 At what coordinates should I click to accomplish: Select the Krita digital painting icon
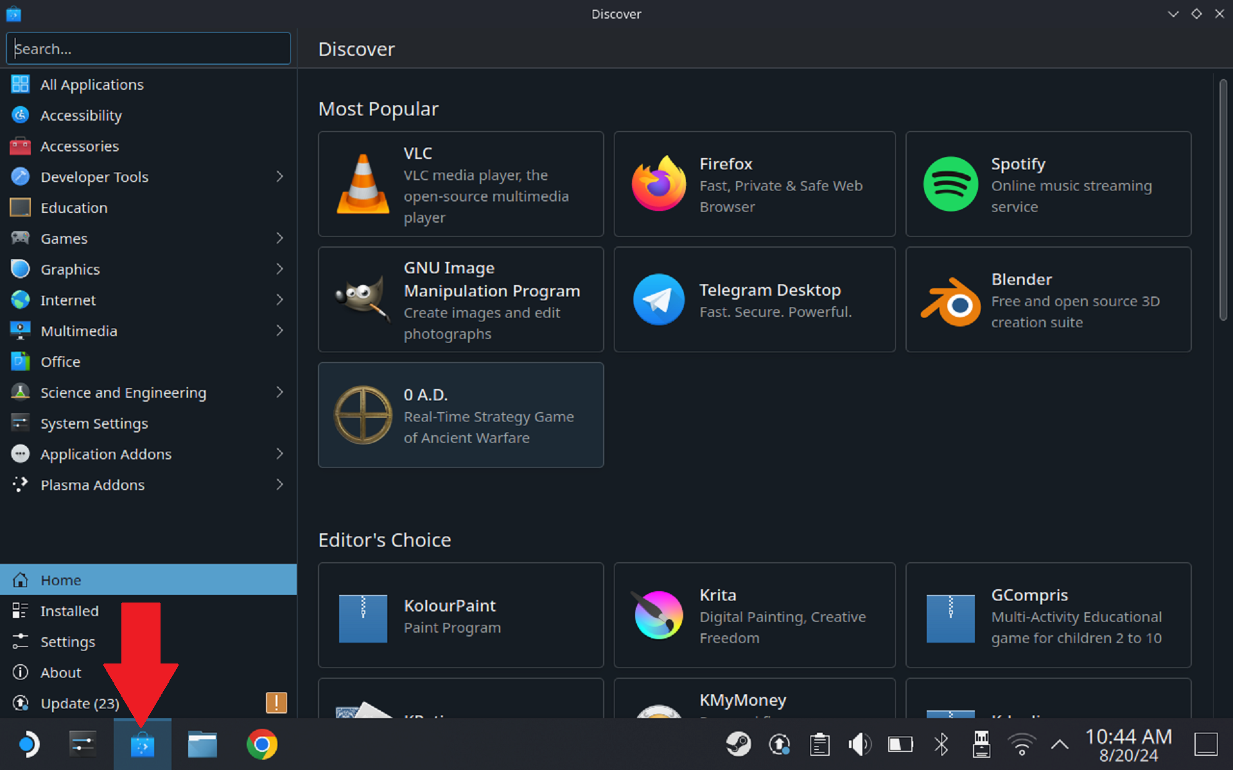(x=658, y=615)
